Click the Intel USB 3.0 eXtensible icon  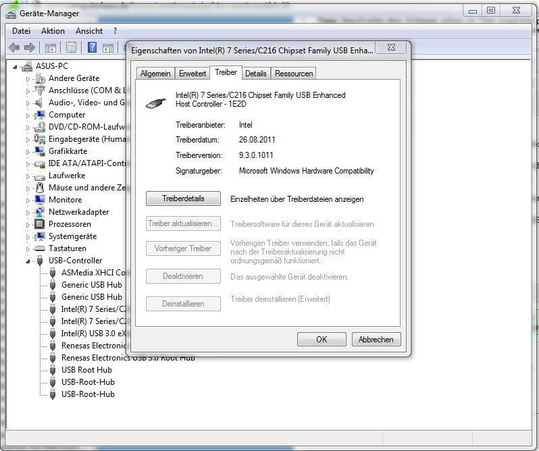53,334
